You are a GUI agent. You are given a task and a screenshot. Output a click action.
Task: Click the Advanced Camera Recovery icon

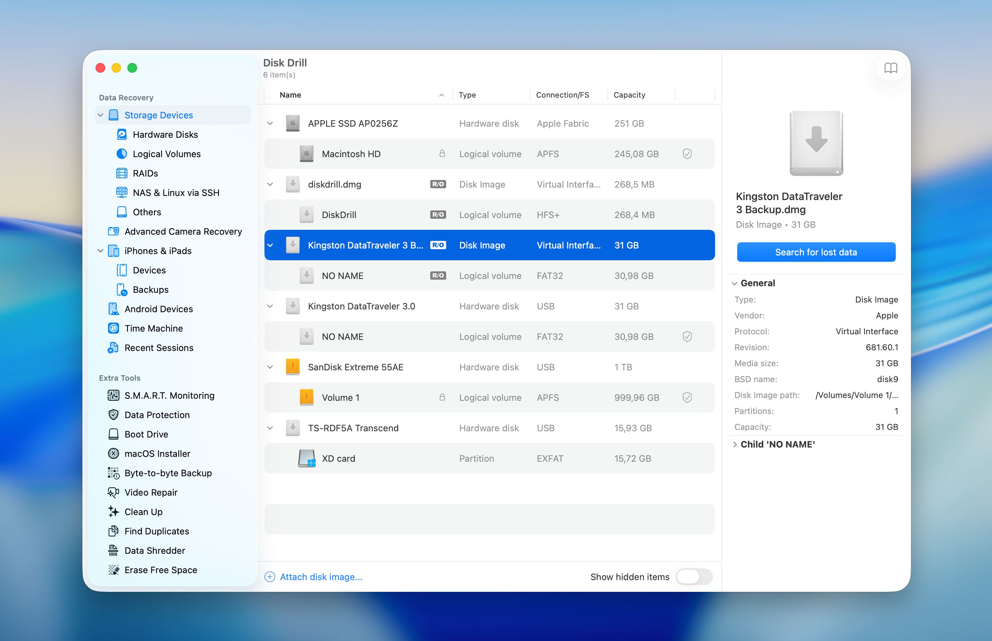(113, 232)
